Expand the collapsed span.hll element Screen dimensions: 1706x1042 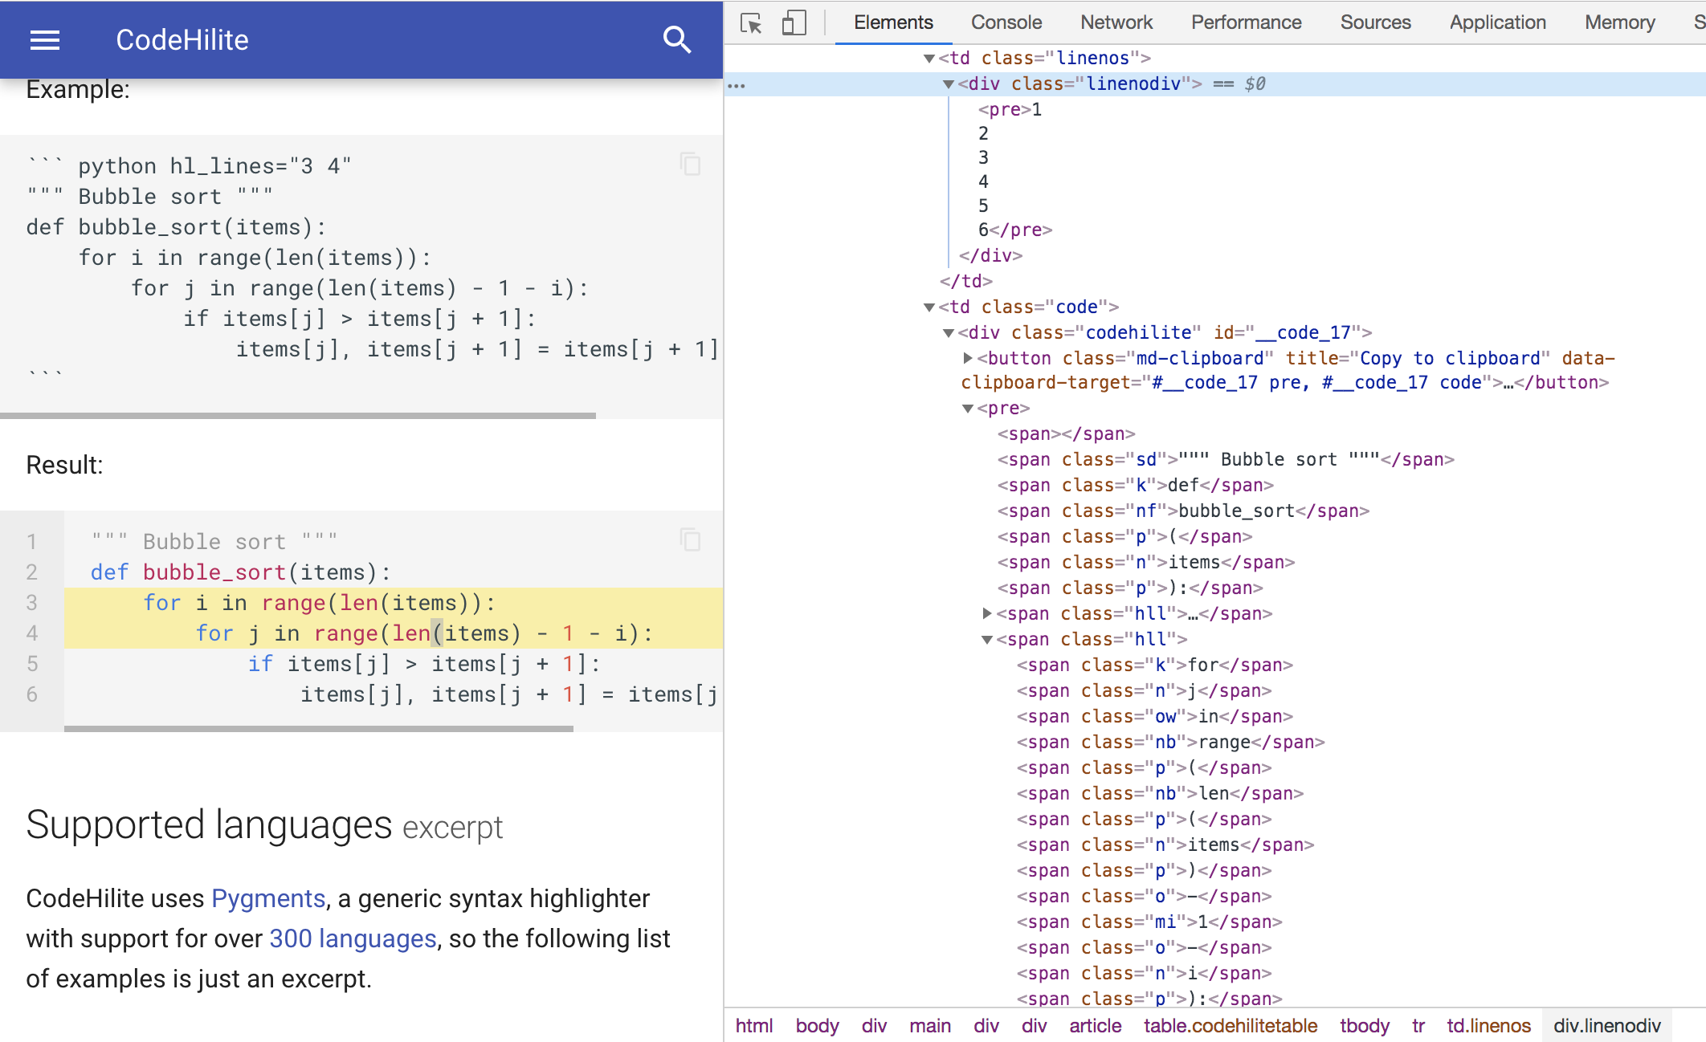[x=986, y=613]
